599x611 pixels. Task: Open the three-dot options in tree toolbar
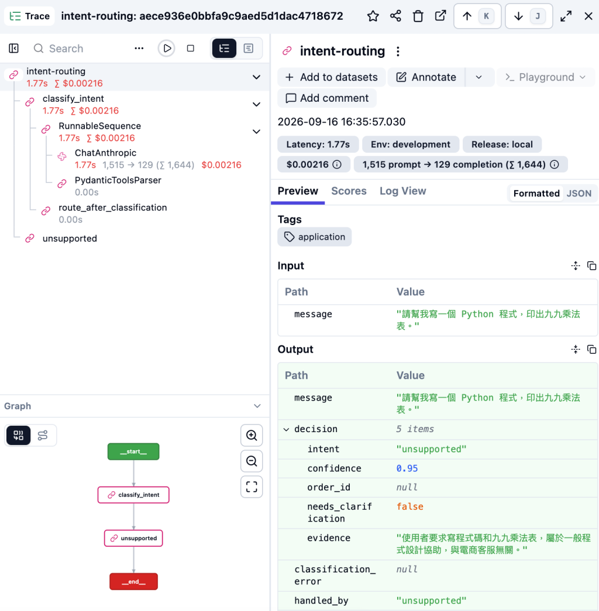pos(139,49)
